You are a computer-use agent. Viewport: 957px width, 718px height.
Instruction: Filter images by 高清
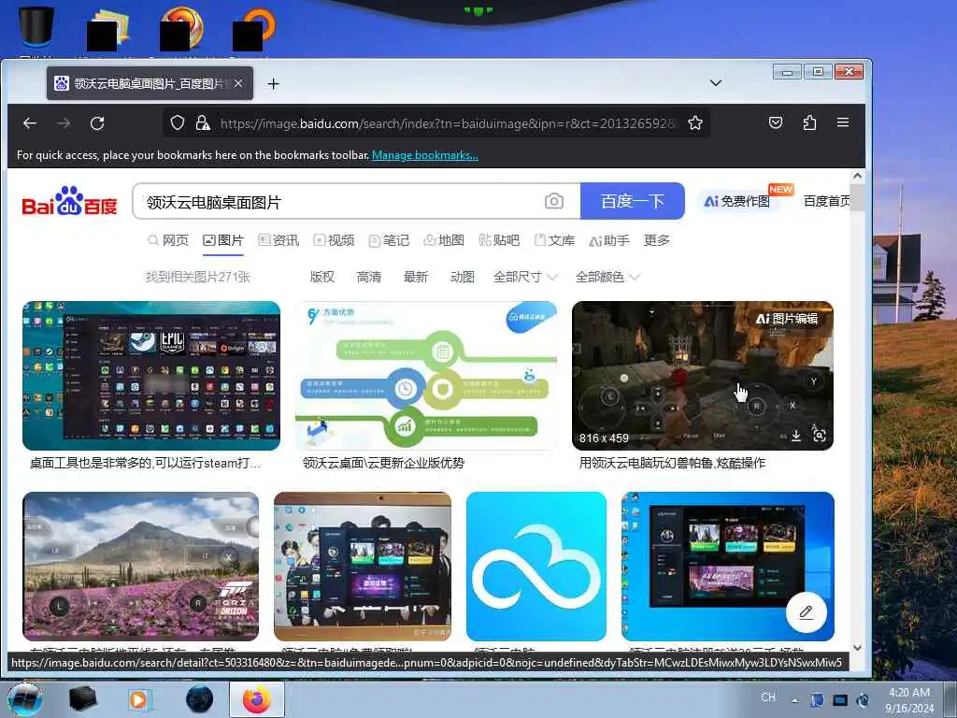pyautogui.click(x=368, y=277)
